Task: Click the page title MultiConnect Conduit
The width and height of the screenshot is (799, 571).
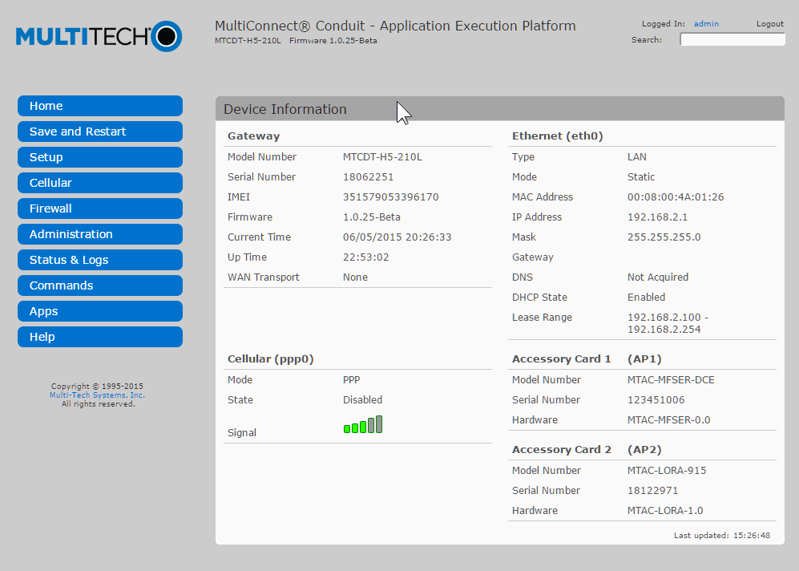Action: coord(395,26)
